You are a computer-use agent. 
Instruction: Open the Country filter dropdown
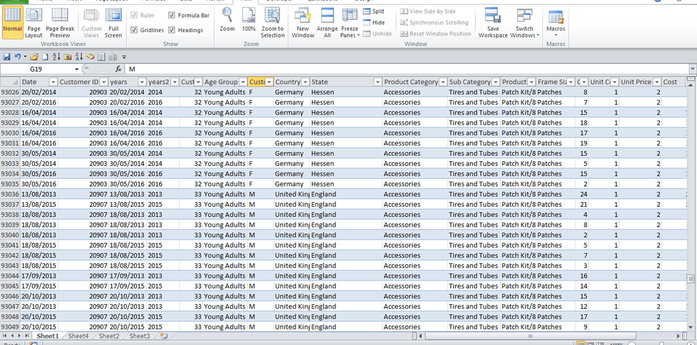tap(306, 82)
